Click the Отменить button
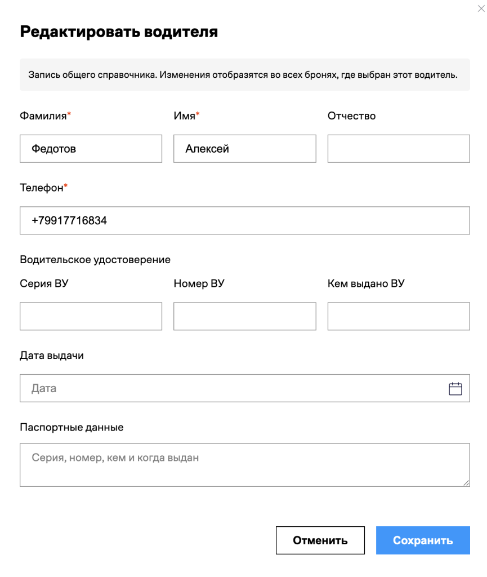The image size is (487, 577). click(320, 540)
